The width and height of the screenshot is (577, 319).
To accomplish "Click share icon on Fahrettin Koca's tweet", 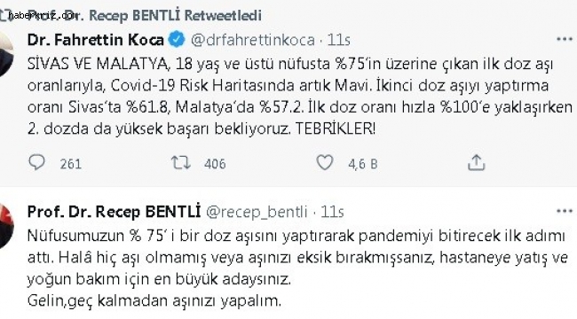I will (x=476, y=162).
